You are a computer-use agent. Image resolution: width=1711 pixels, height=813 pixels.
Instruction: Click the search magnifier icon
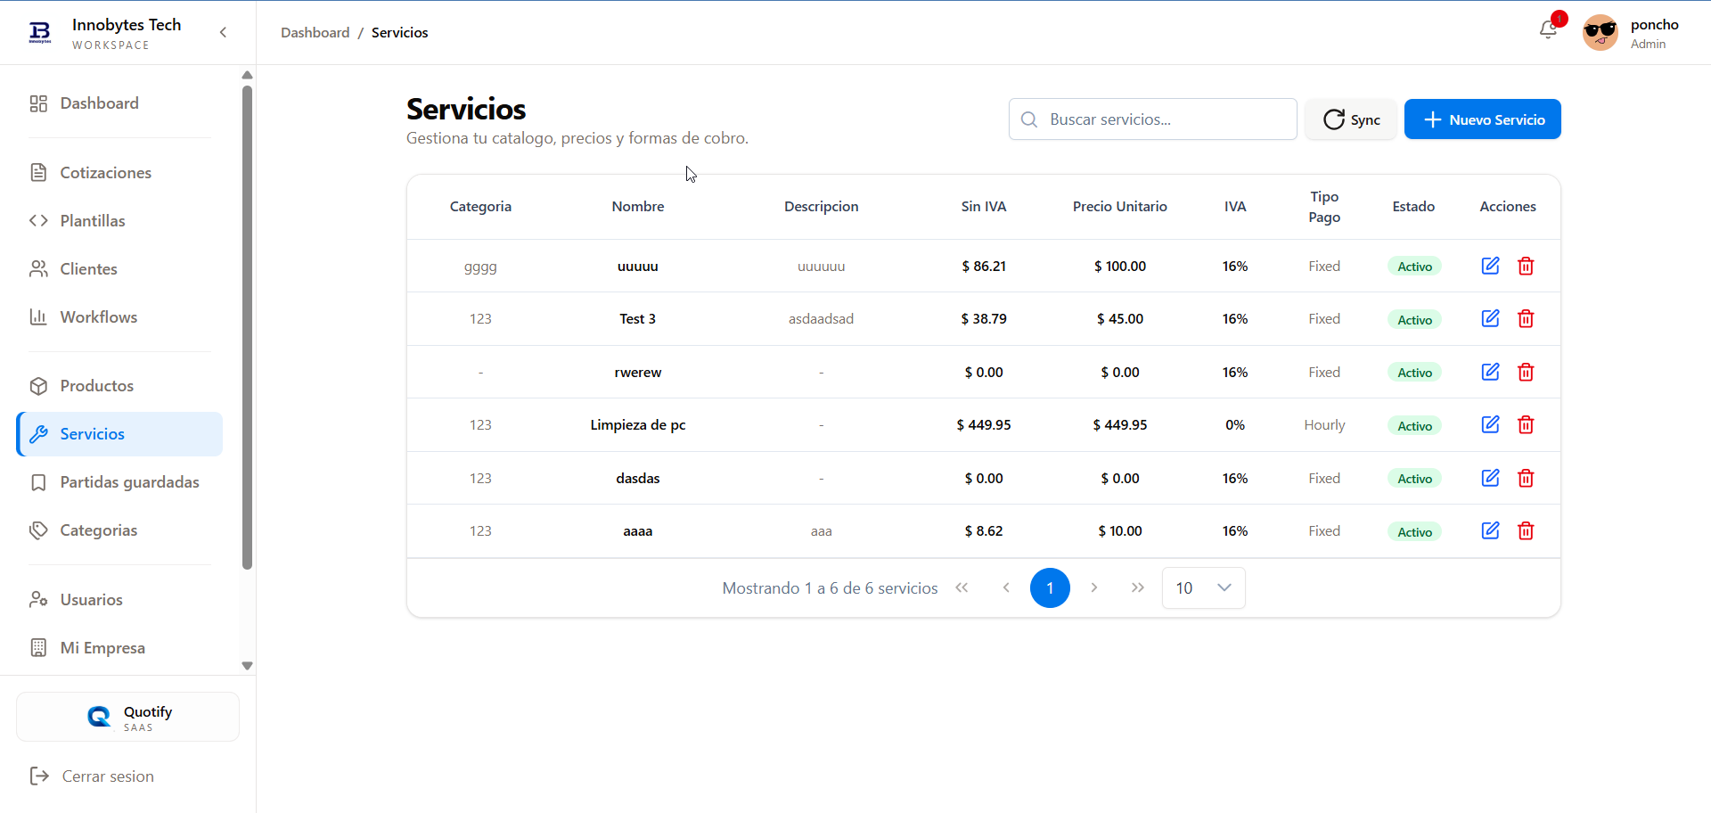(1028, 119)
